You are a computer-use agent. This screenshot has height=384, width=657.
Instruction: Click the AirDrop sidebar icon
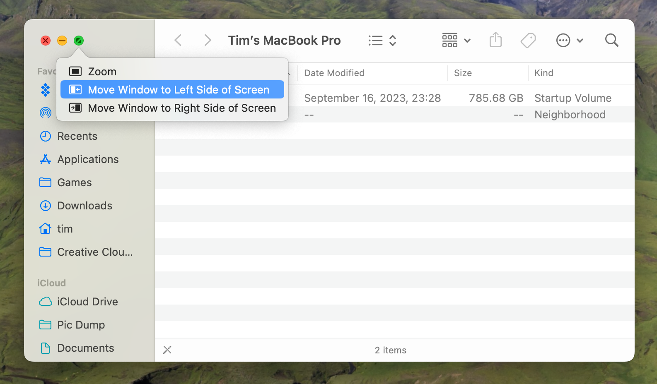pos(46,113)
